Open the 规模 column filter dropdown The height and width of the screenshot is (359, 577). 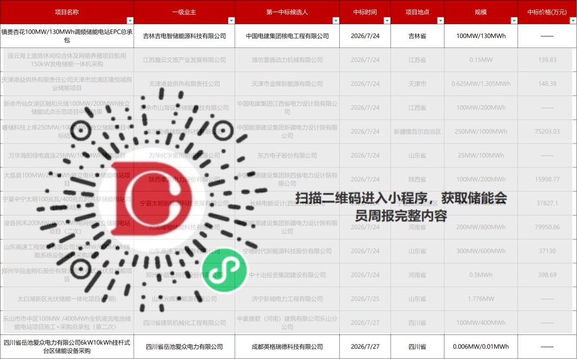click(x=514, y=21)
